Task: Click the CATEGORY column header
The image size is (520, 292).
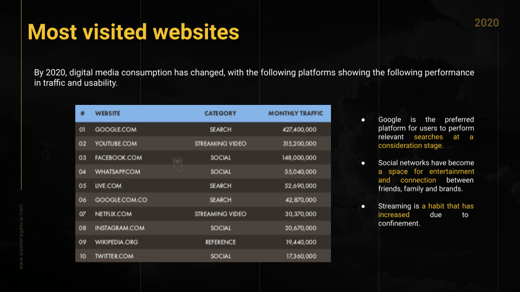Action: click(x=220, y=114)
